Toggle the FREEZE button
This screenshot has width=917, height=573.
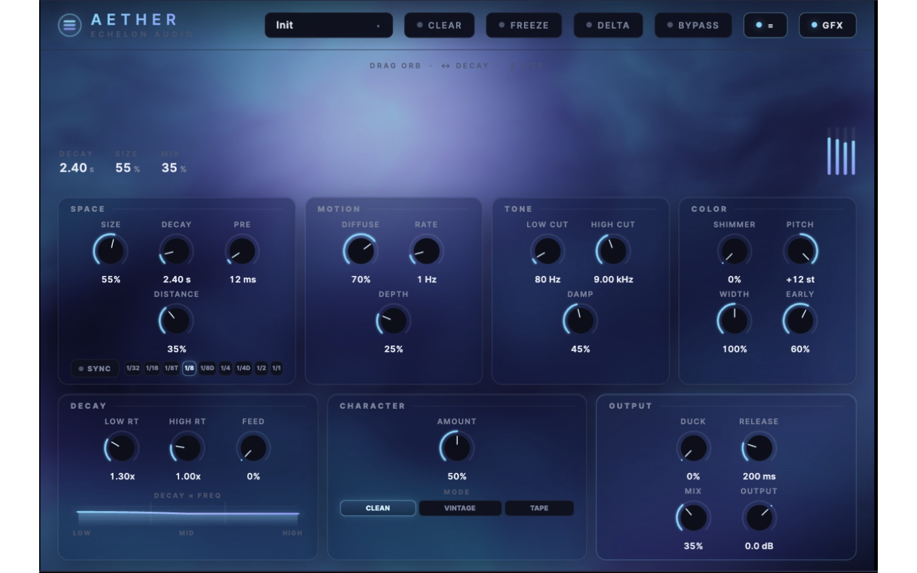pos(524,25)
